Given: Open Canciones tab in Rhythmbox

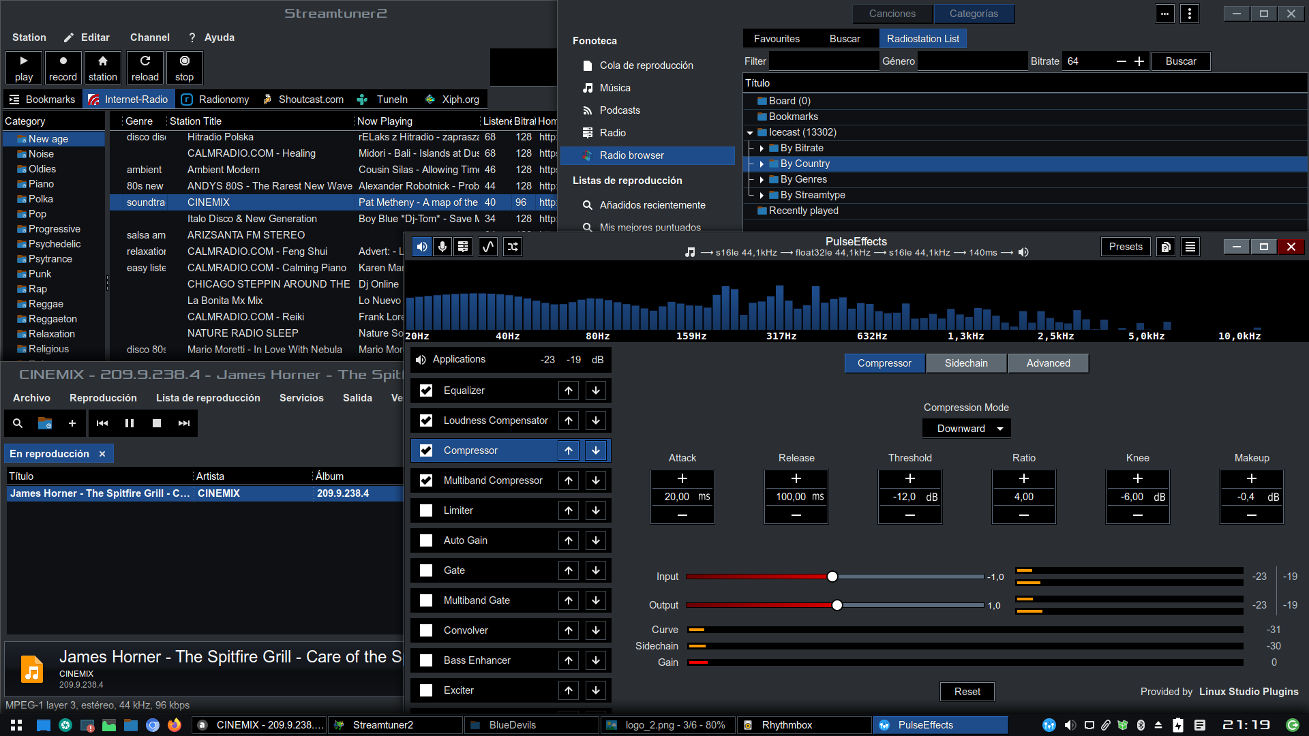Looking at the screenshot, I should [x=892, y=14].
